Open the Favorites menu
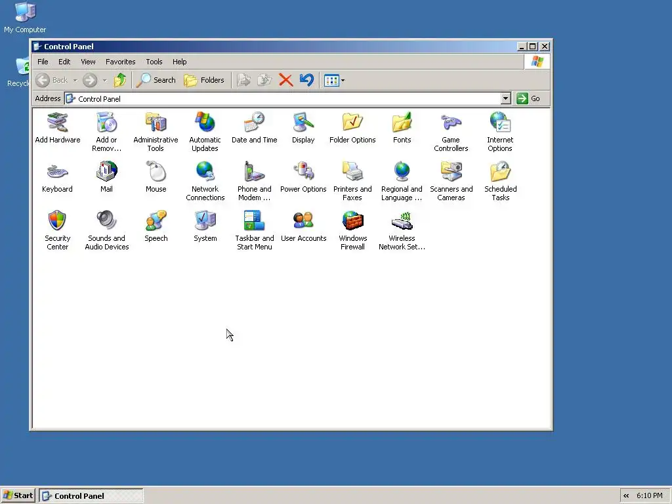Image resolution: width=672 pixels, height=504 pixels. click(x=121, y=62)
